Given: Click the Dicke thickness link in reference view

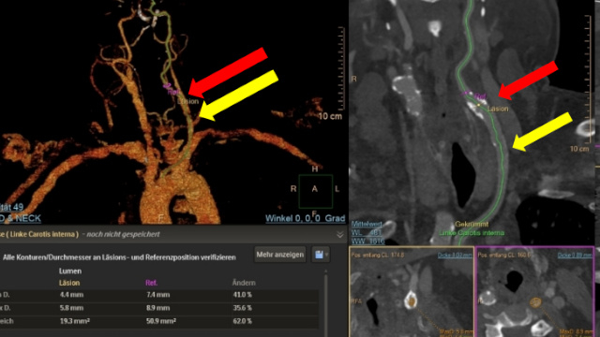Looking at the screenshot, I should click(575, 255).
